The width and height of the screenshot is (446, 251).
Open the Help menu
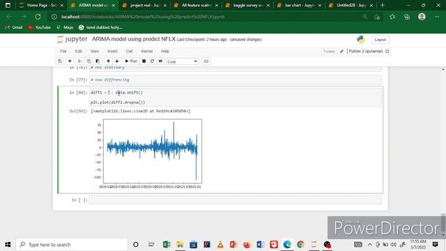pyautogui.click(x=165, y=51)
